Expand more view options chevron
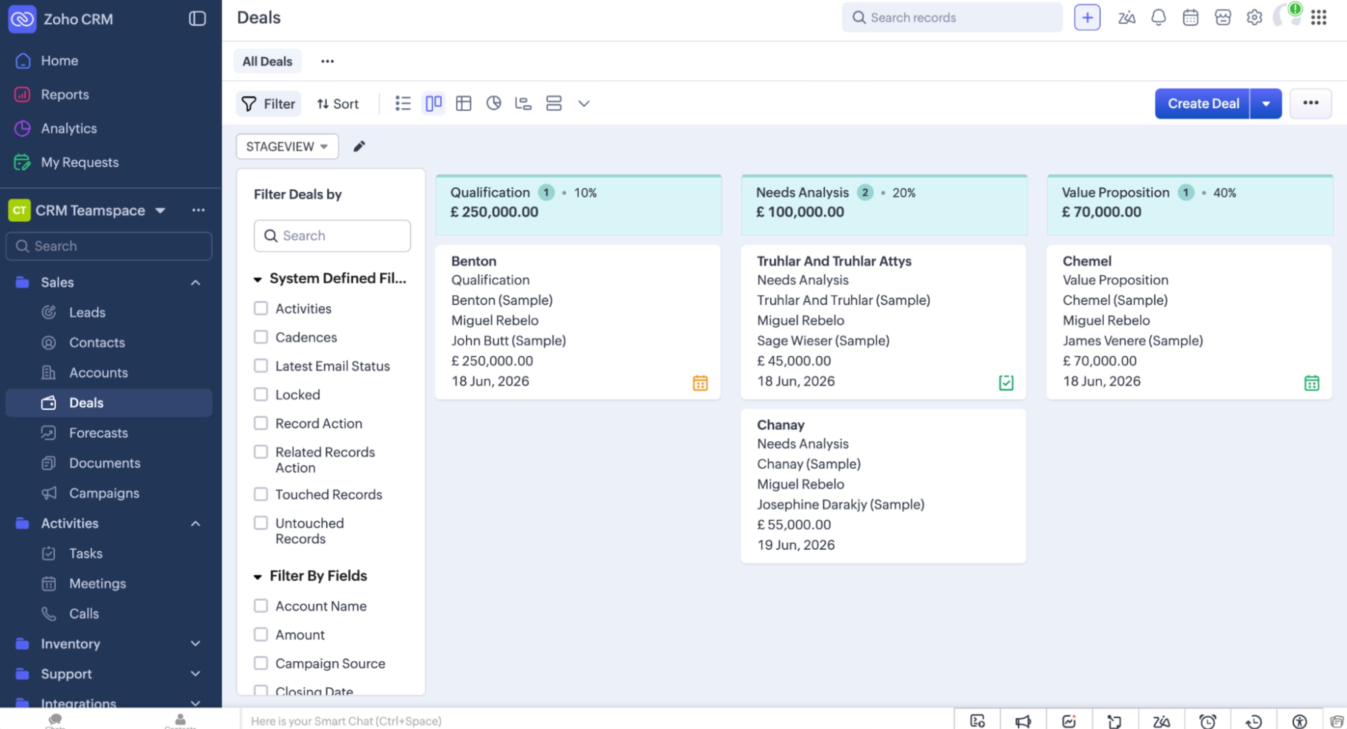Screen dimensions: 1347x729 584,103
